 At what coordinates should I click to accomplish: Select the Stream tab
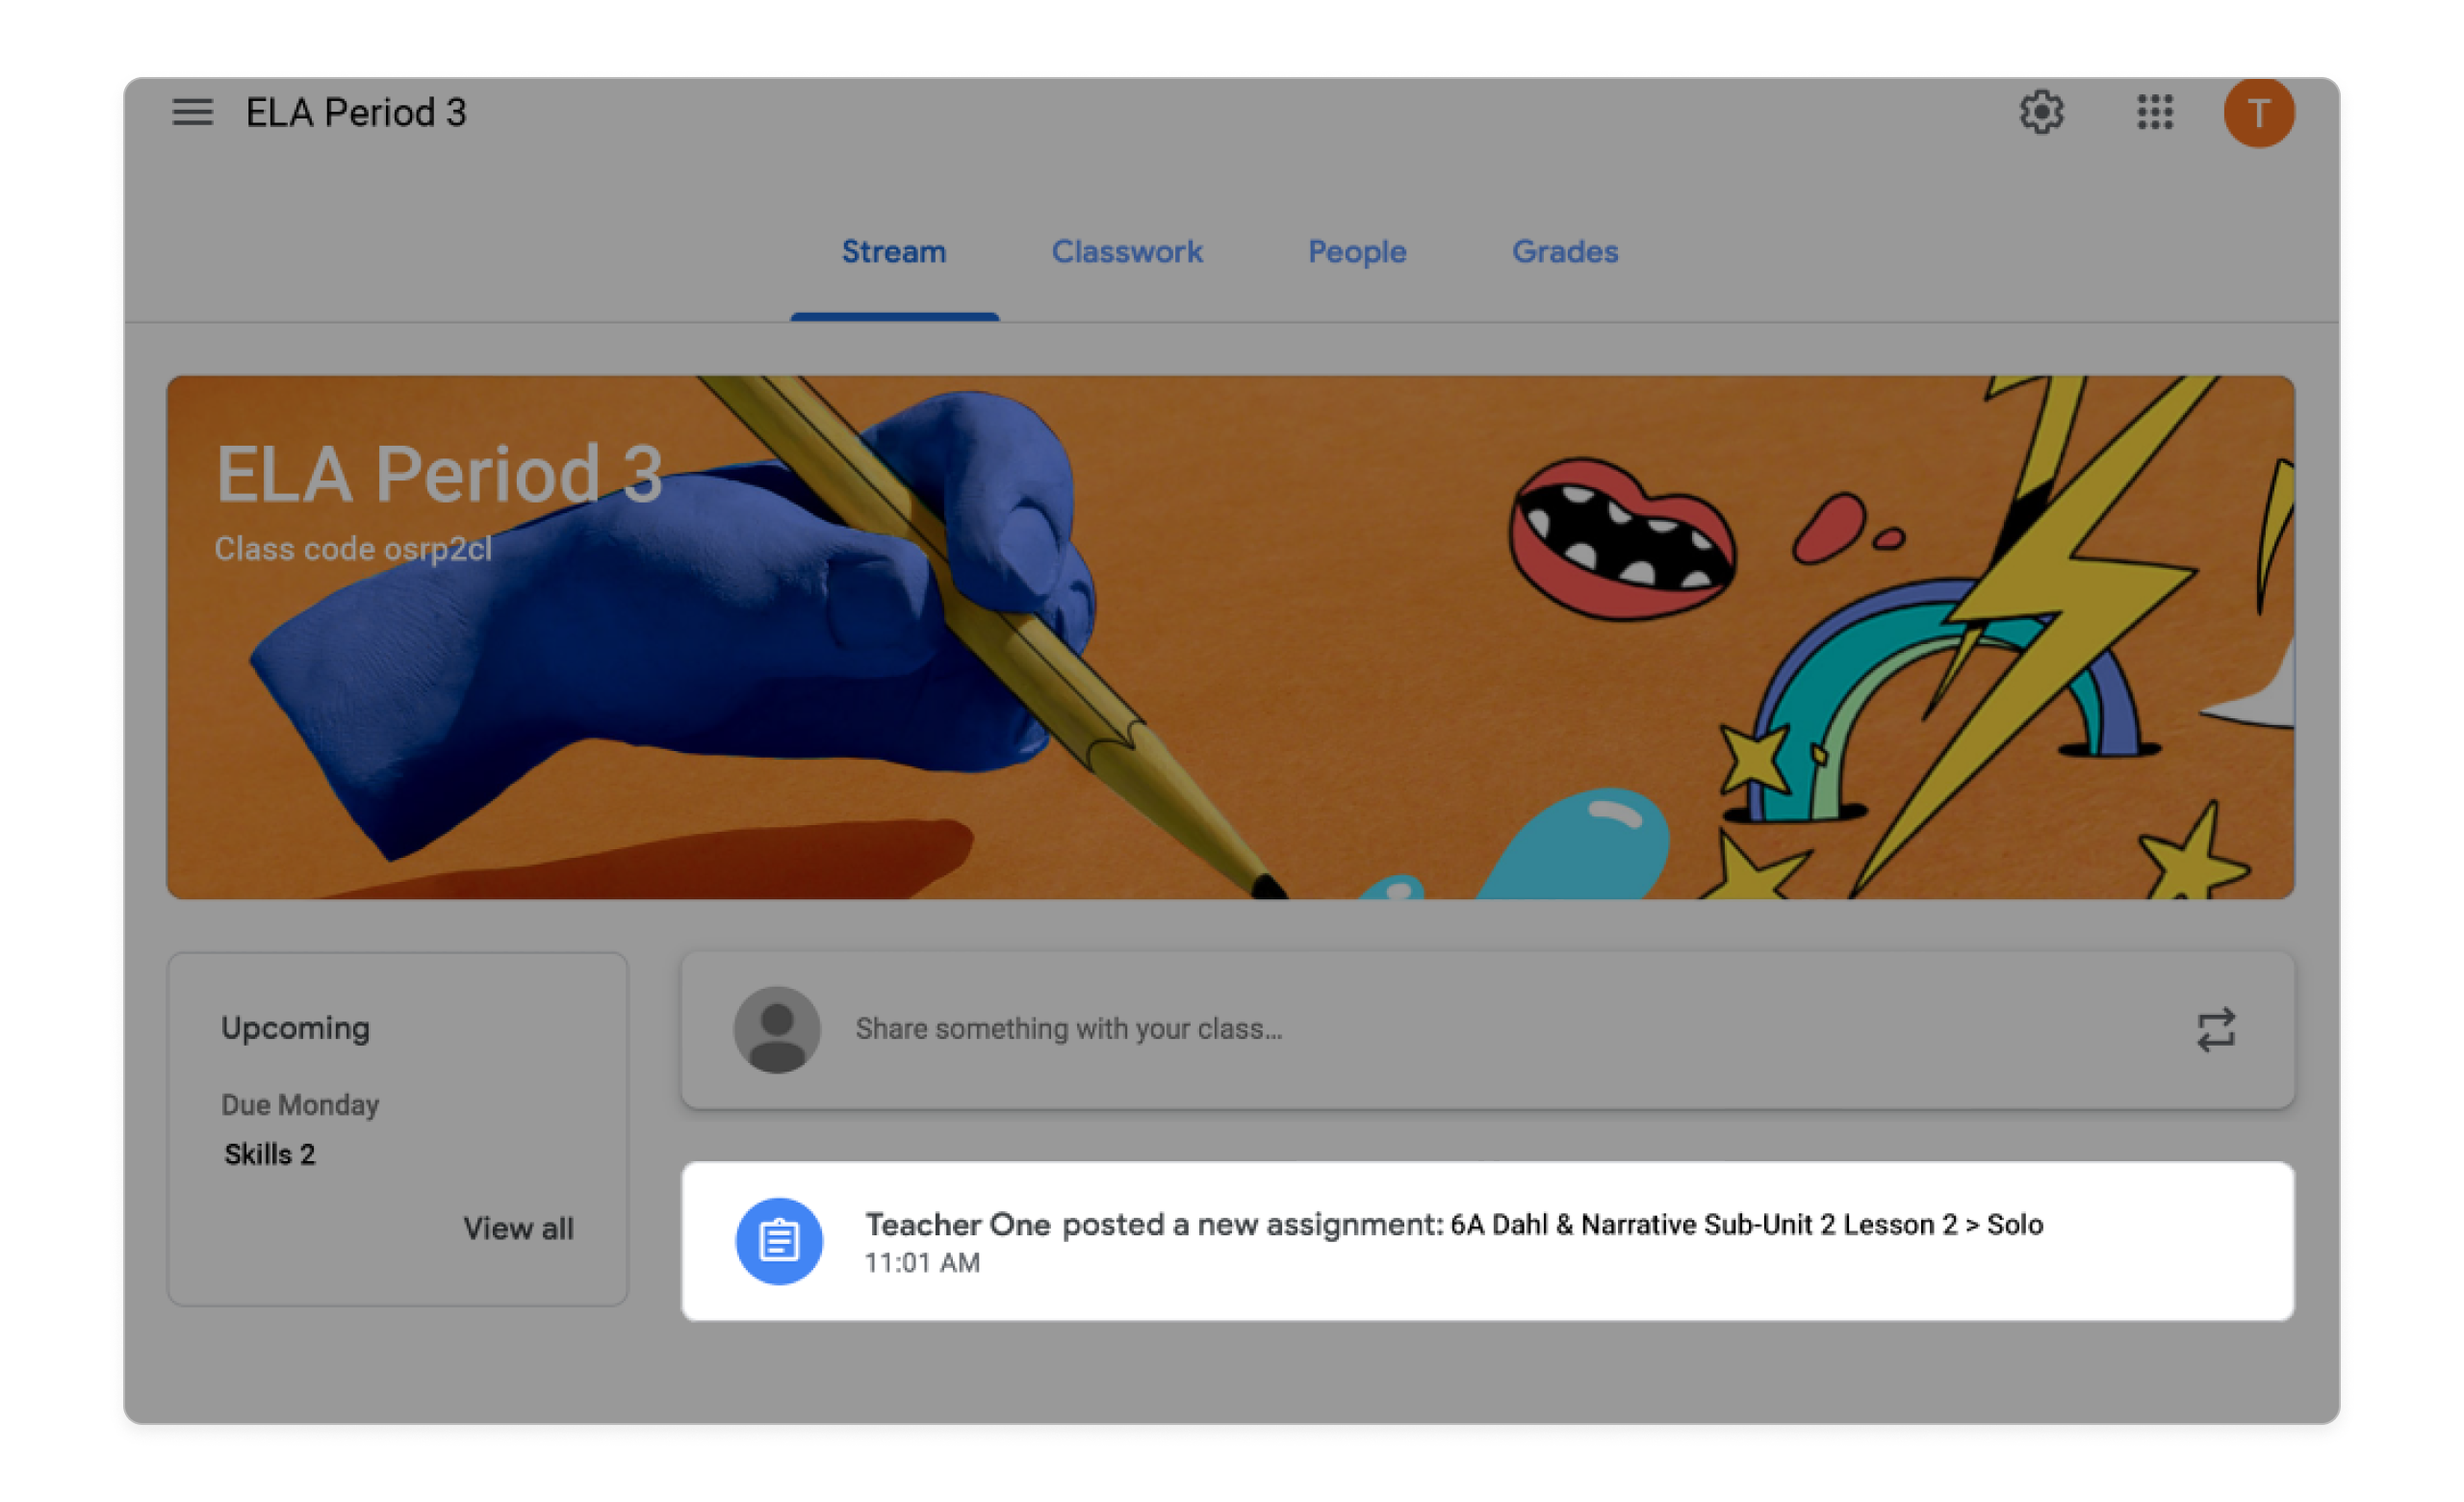coord(893,252)
